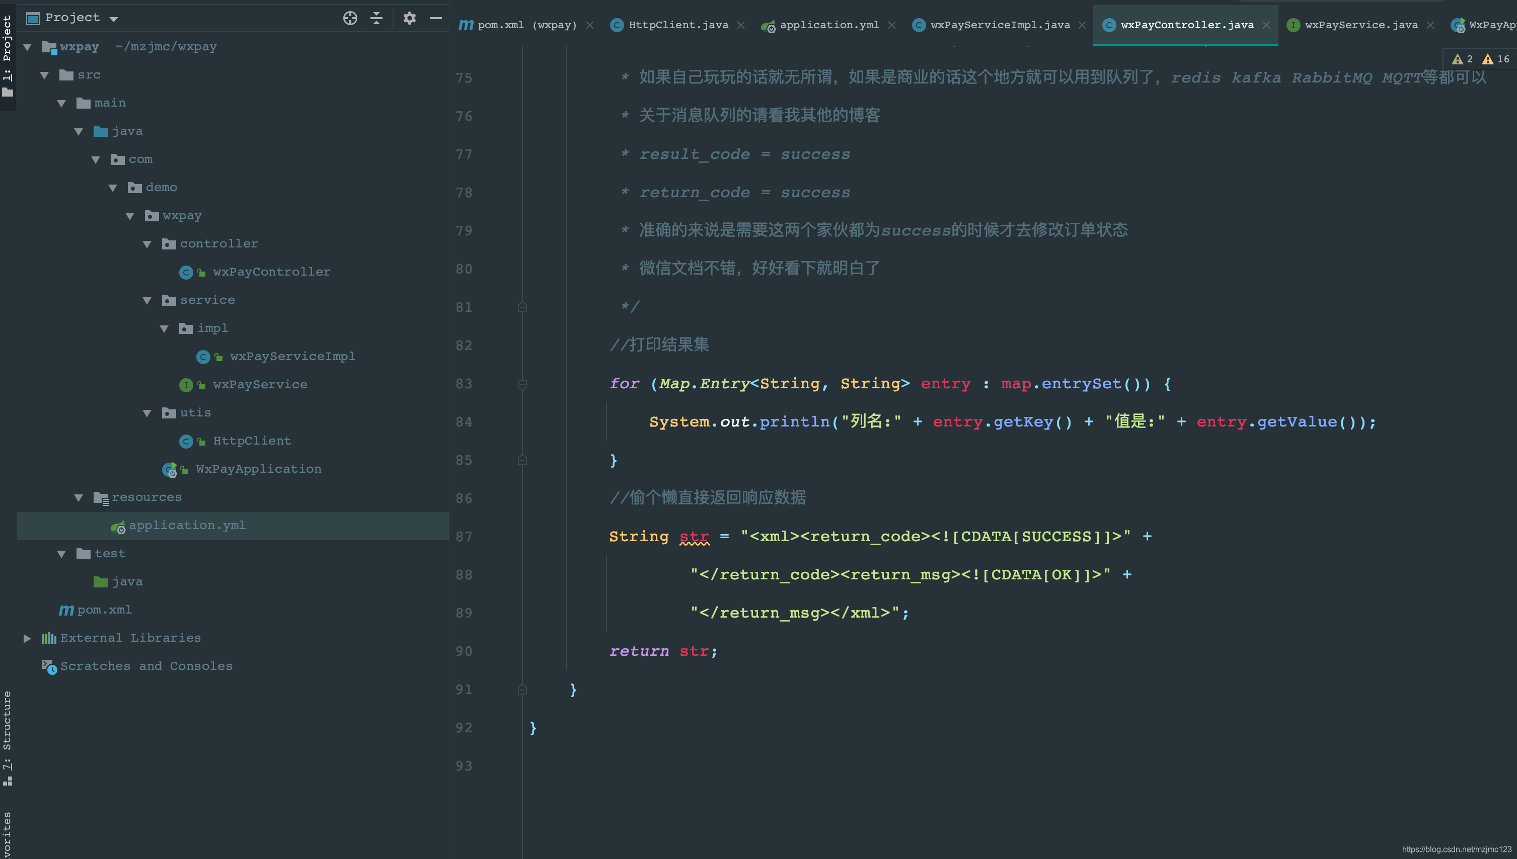Image resolution: width=1517 pixels, height=859 pixels.
Task: Collapse the wxpay project root node
Action: pos(27,47)
